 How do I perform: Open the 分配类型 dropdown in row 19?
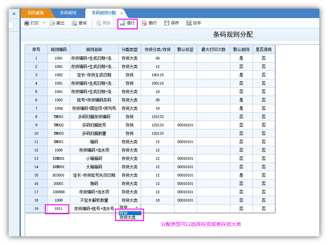click(137, 207)
